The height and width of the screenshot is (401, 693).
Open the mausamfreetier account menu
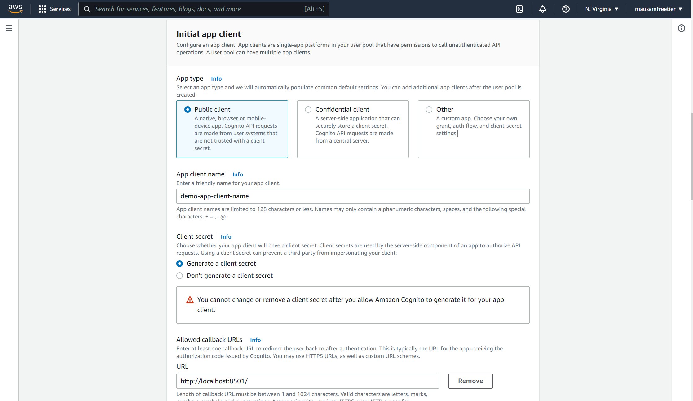[658, 9]
